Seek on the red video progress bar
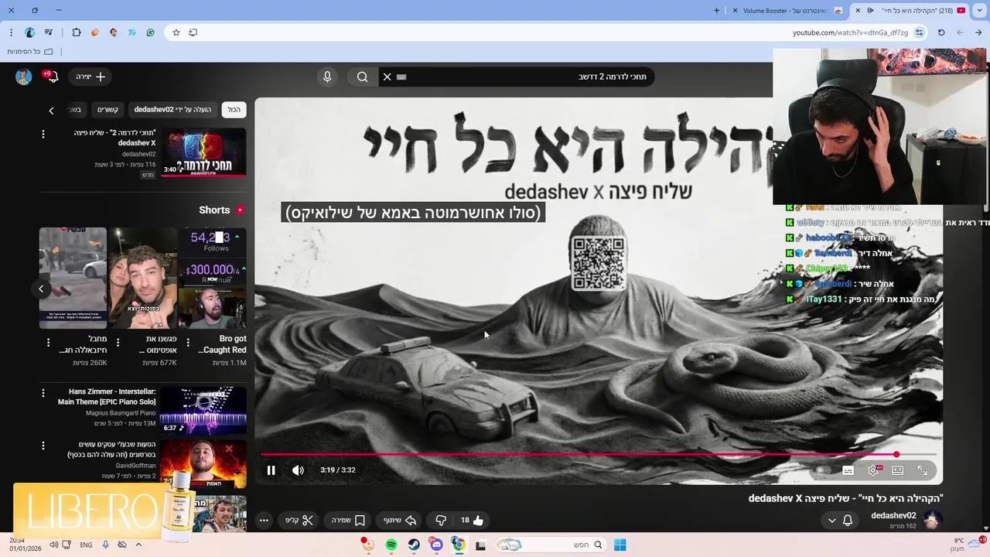Image resolution: width=990 pixels, height=557 pixels. tap(599, 455)
